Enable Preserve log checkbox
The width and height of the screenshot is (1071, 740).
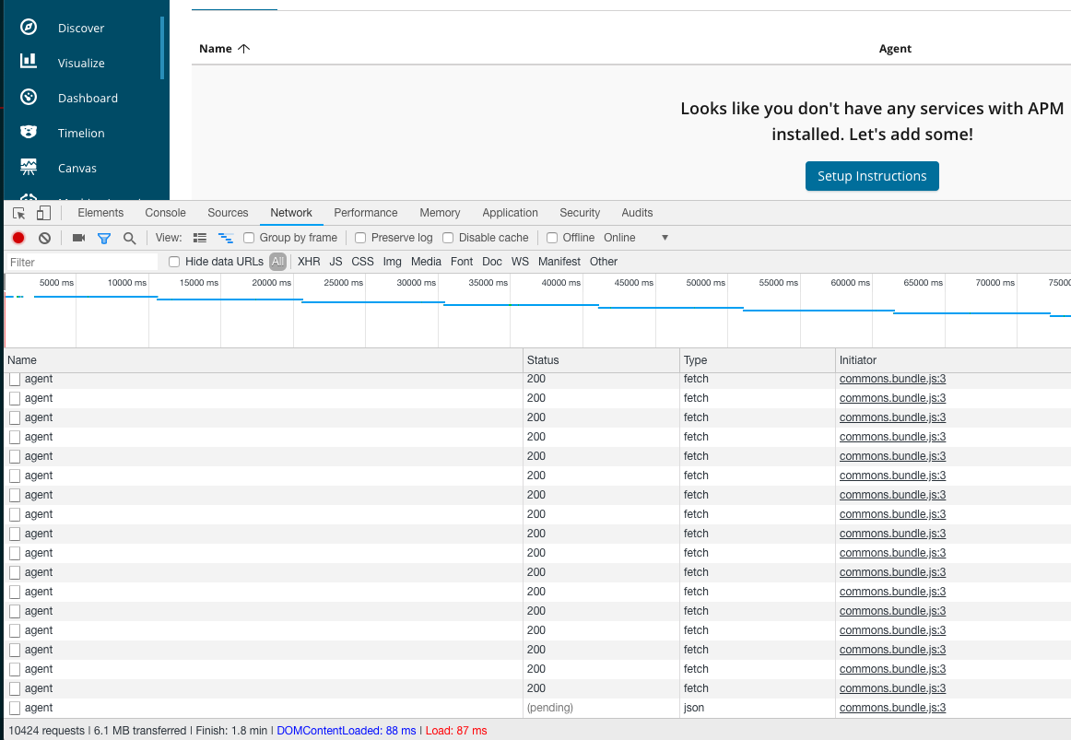[x=360, y=238]
